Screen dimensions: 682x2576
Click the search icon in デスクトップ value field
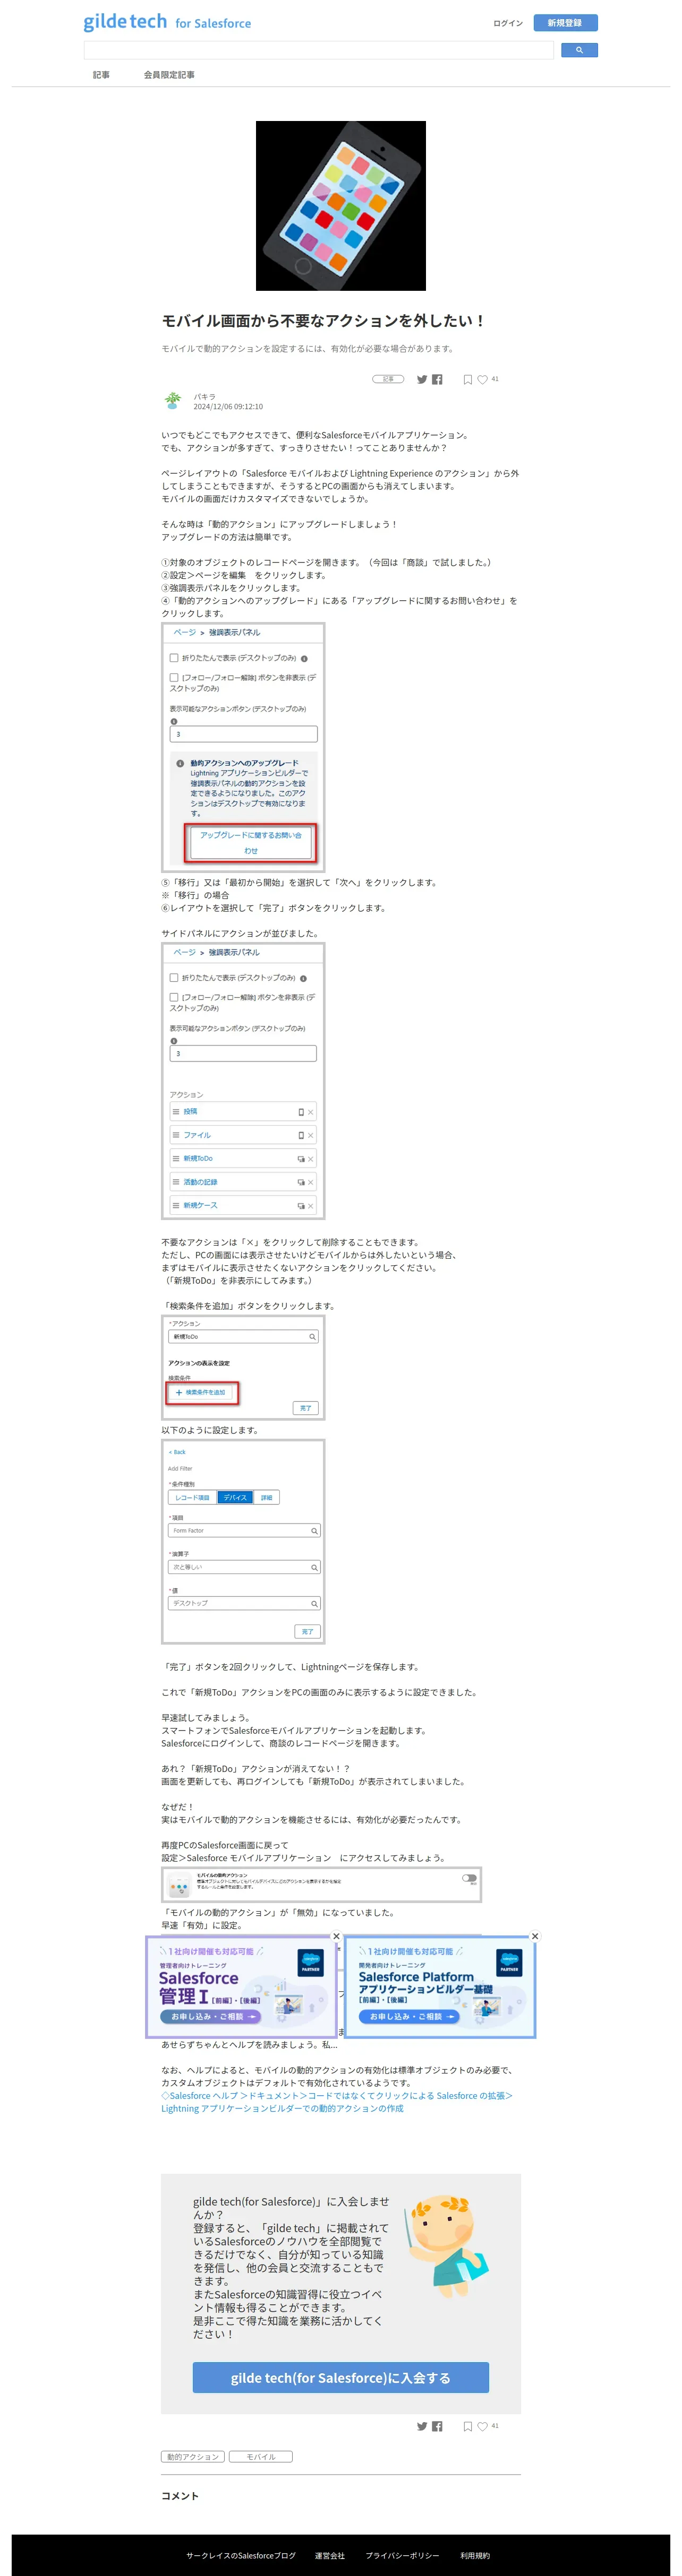coord(313,1604)
